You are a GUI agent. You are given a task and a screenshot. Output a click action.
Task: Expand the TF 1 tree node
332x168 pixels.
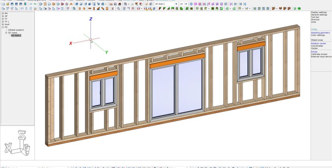click(x=3, y=21)
